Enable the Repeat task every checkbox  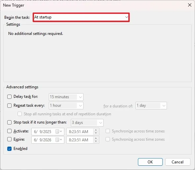tap(9, 105)
